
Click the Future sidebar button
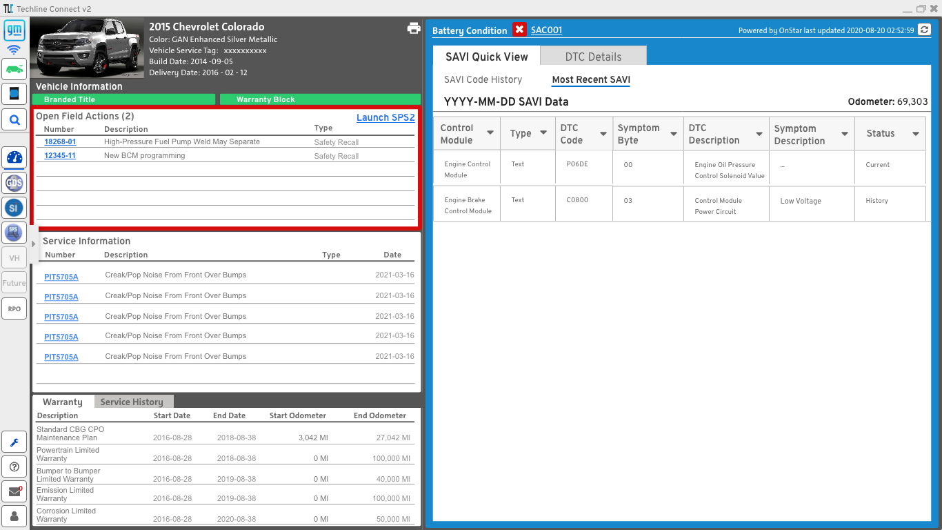(x=14, y=283)
